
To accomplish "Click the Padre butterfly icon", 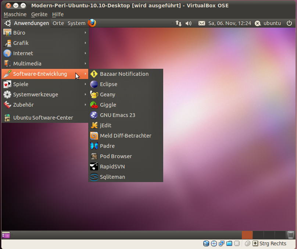I will pos(94,146).
